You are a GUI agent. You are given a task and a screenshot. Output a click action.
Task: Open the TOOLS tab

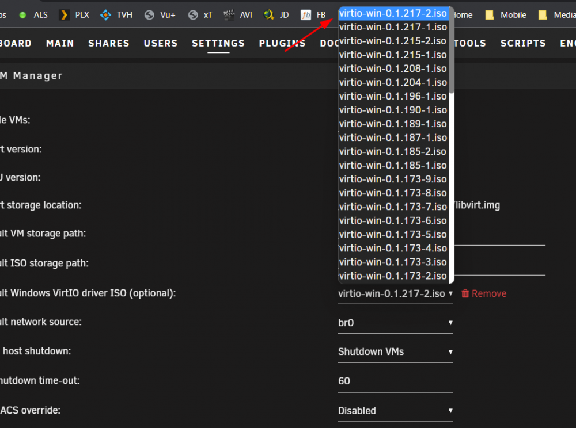coord(470,43)
